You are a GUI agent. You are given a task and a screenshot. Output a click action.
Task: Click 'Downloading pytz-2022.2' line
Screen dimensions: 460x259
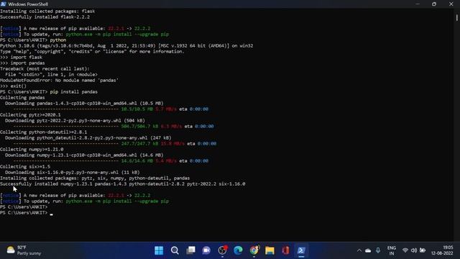pyautogui.click(x=75, y=121)
